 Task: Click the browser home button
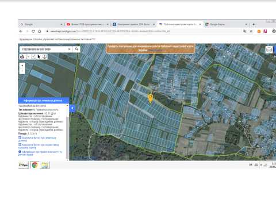(40, 31)
